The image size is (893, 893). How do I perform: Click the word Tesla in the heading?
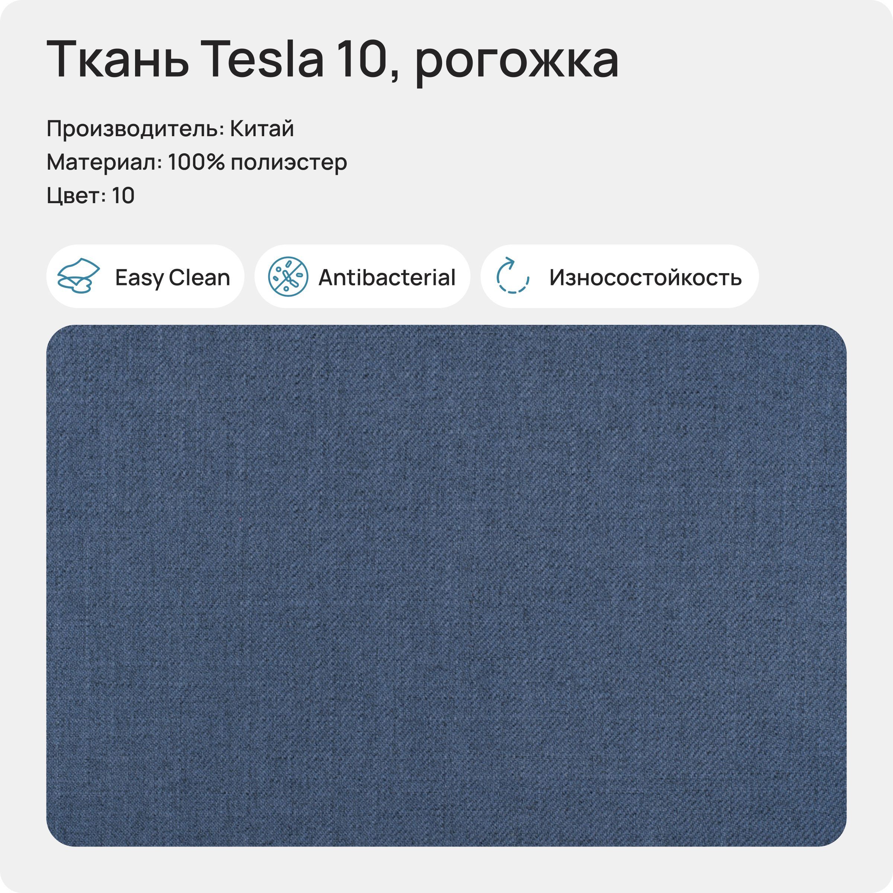tap(262, 59)
